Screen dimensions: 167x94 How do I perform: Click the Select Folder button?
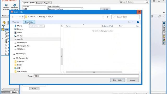(x=117, y=80)
